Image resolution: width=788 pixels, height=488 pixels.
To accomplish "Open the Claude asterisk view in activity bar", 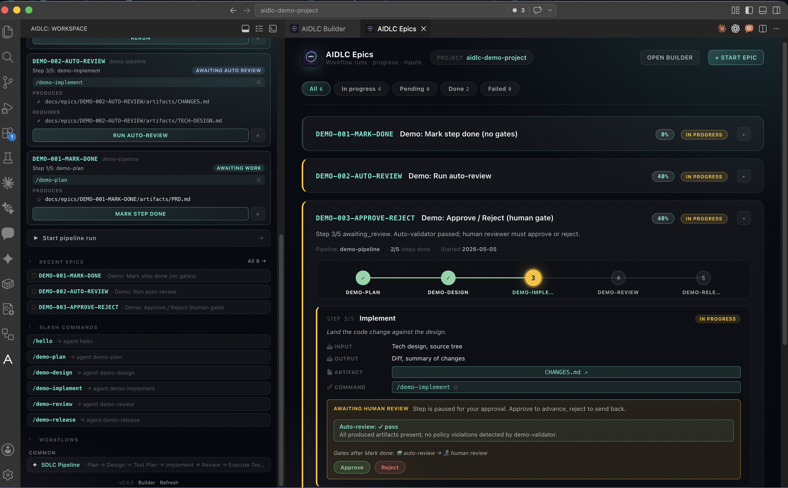I will point(8,183).
